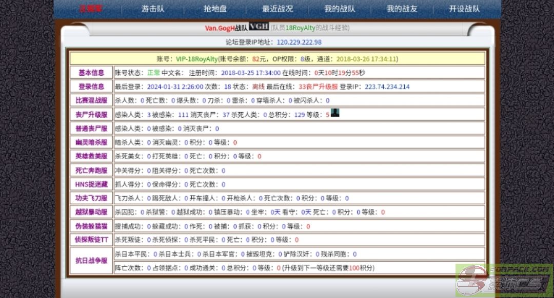The image size is (554, 298).
Task: Go to the 我的战队 tab
Action: tap(340, 9)
